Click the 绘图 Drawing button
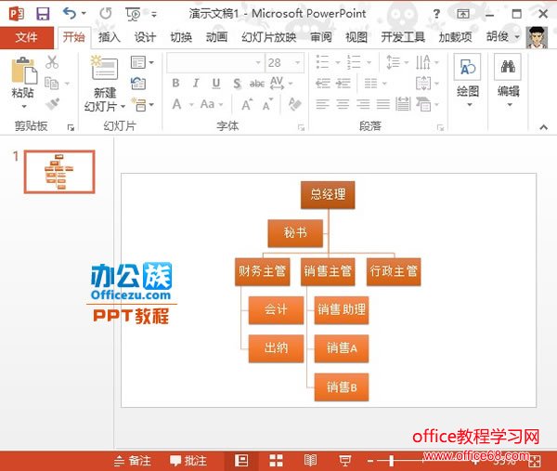The height and width of the screenshot is (471, 557). 468,82
